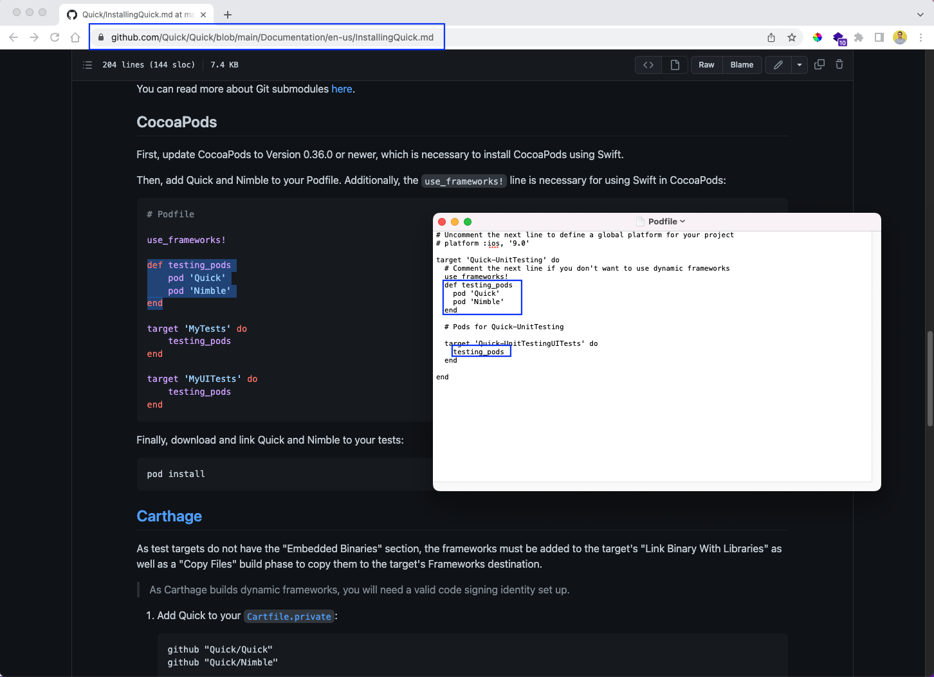
Task: Open the tab search chevron in Chrome
Action: point(920,14)
